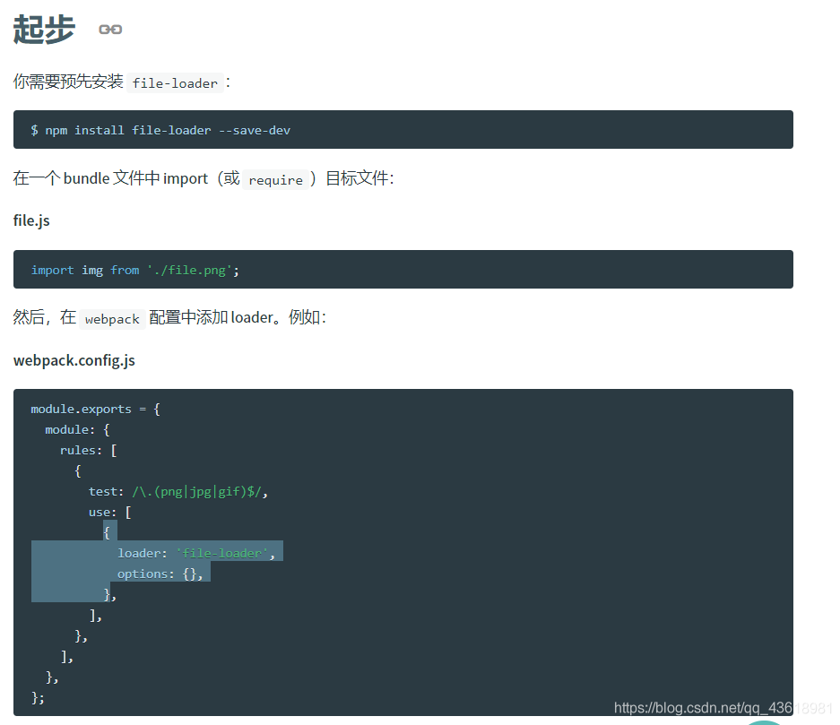Screen dimensions: 840x725
Task: Click the text 目标文件
Action: tap(357, 178)
